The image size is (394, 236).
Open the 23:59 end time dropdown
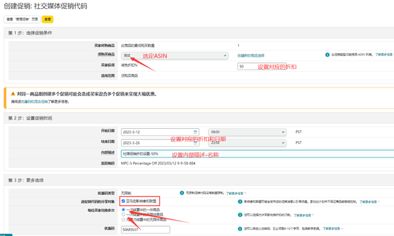tap(247, 143)
